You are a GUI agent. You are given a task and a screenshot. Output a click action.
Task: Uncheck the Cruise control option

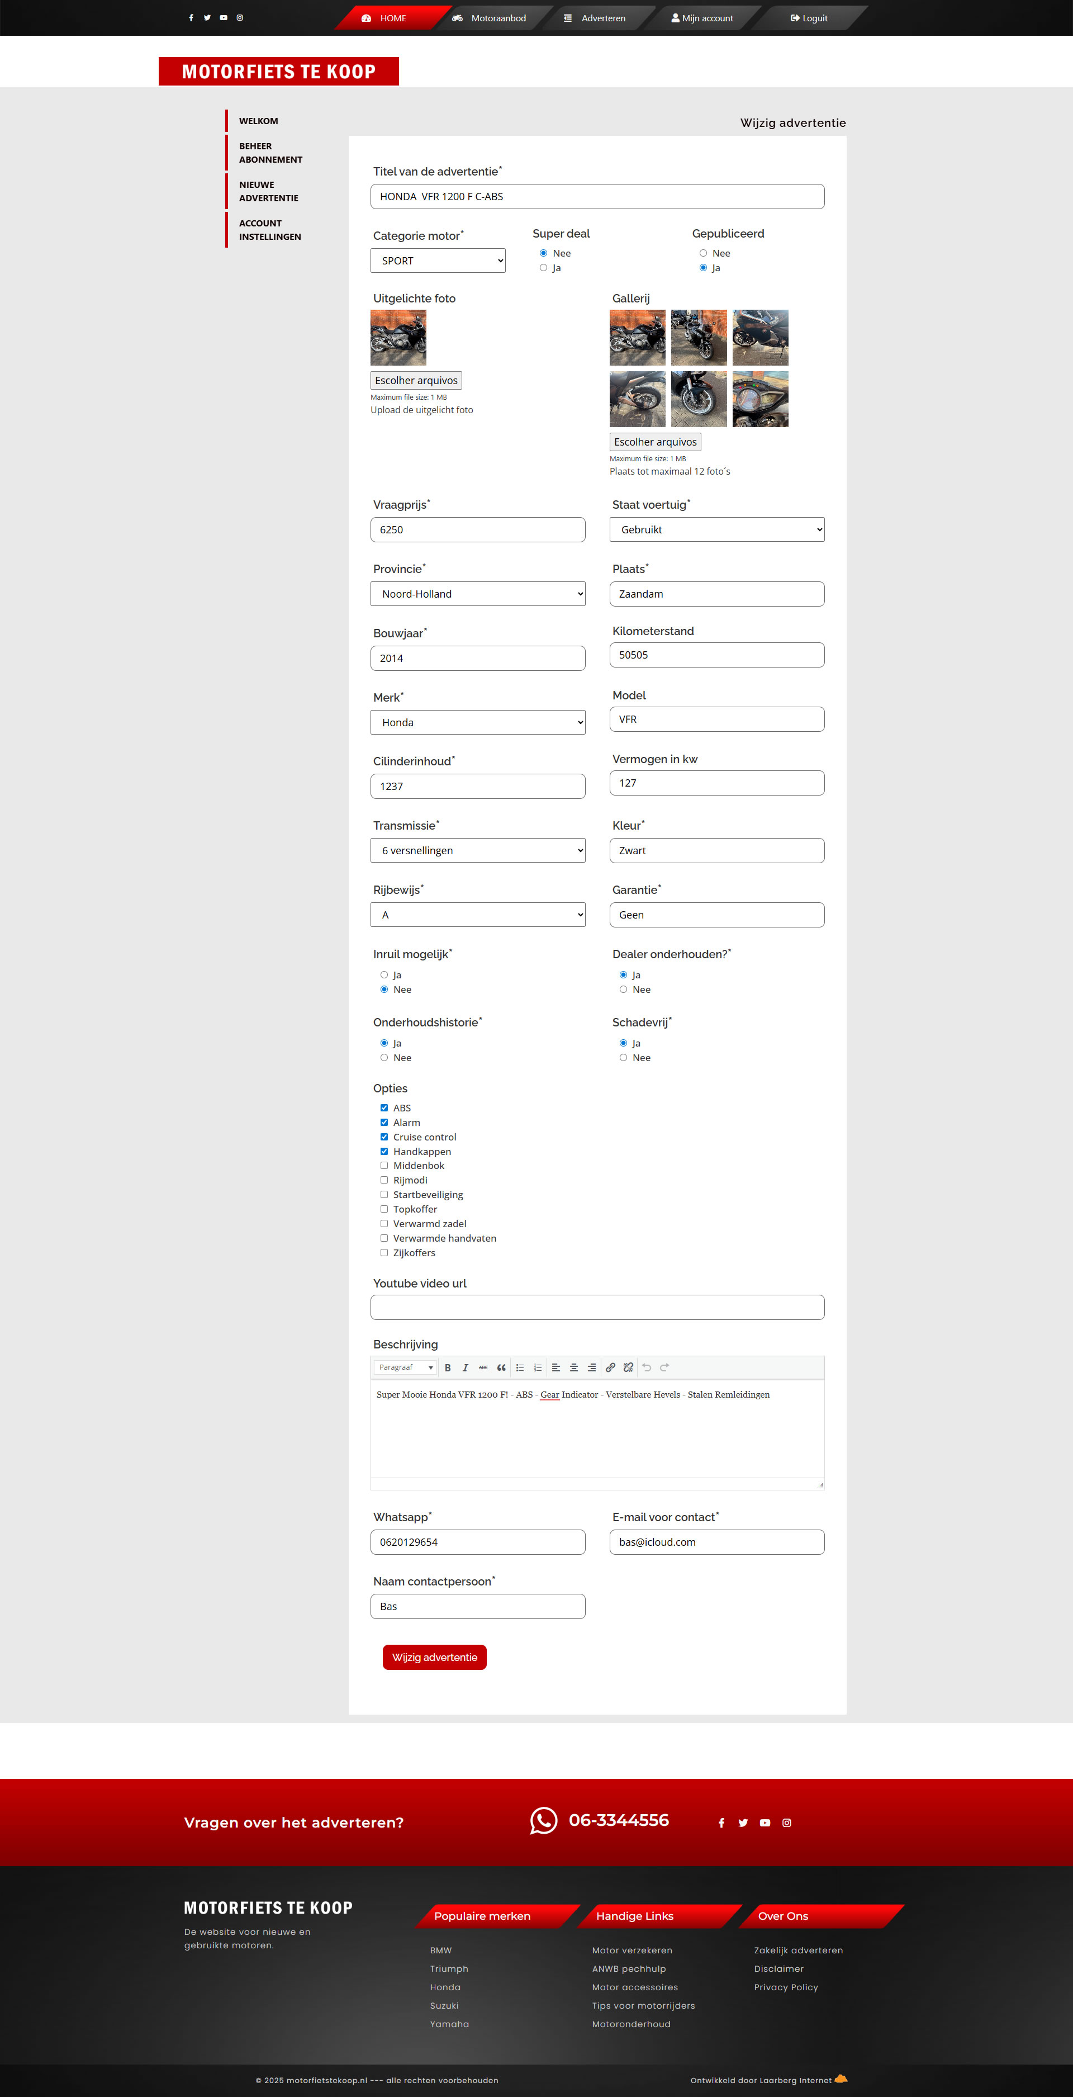[384, 1137]
